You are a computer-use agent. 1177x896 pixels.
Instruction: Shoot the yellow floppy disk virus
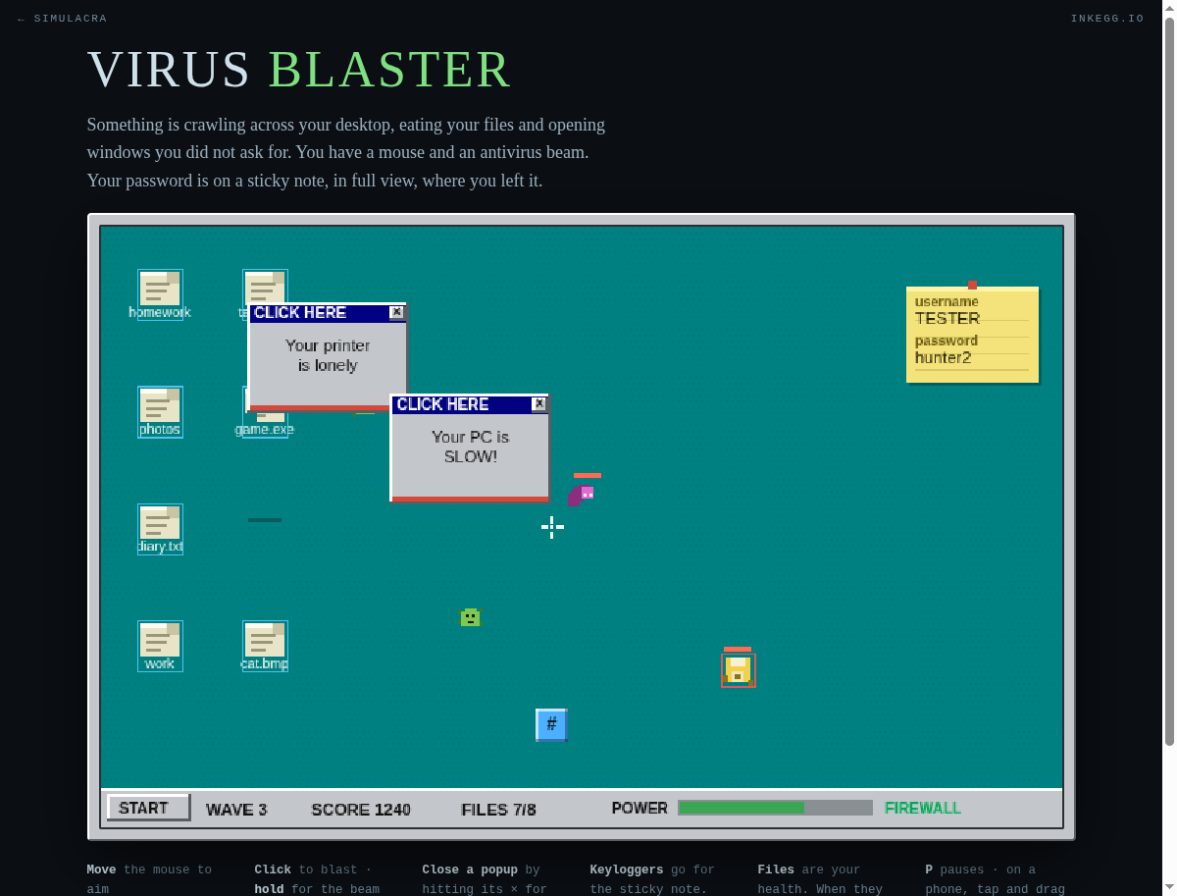pyautogui.click(x=738, y=670)
